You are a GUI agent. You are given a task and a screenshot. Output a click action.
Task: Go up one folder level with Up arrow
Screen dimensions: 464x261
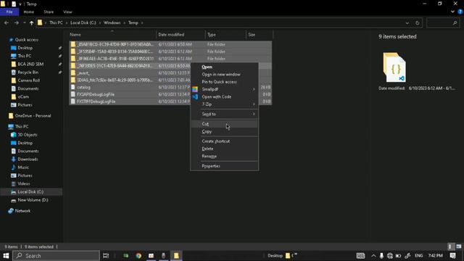(31, 22)
